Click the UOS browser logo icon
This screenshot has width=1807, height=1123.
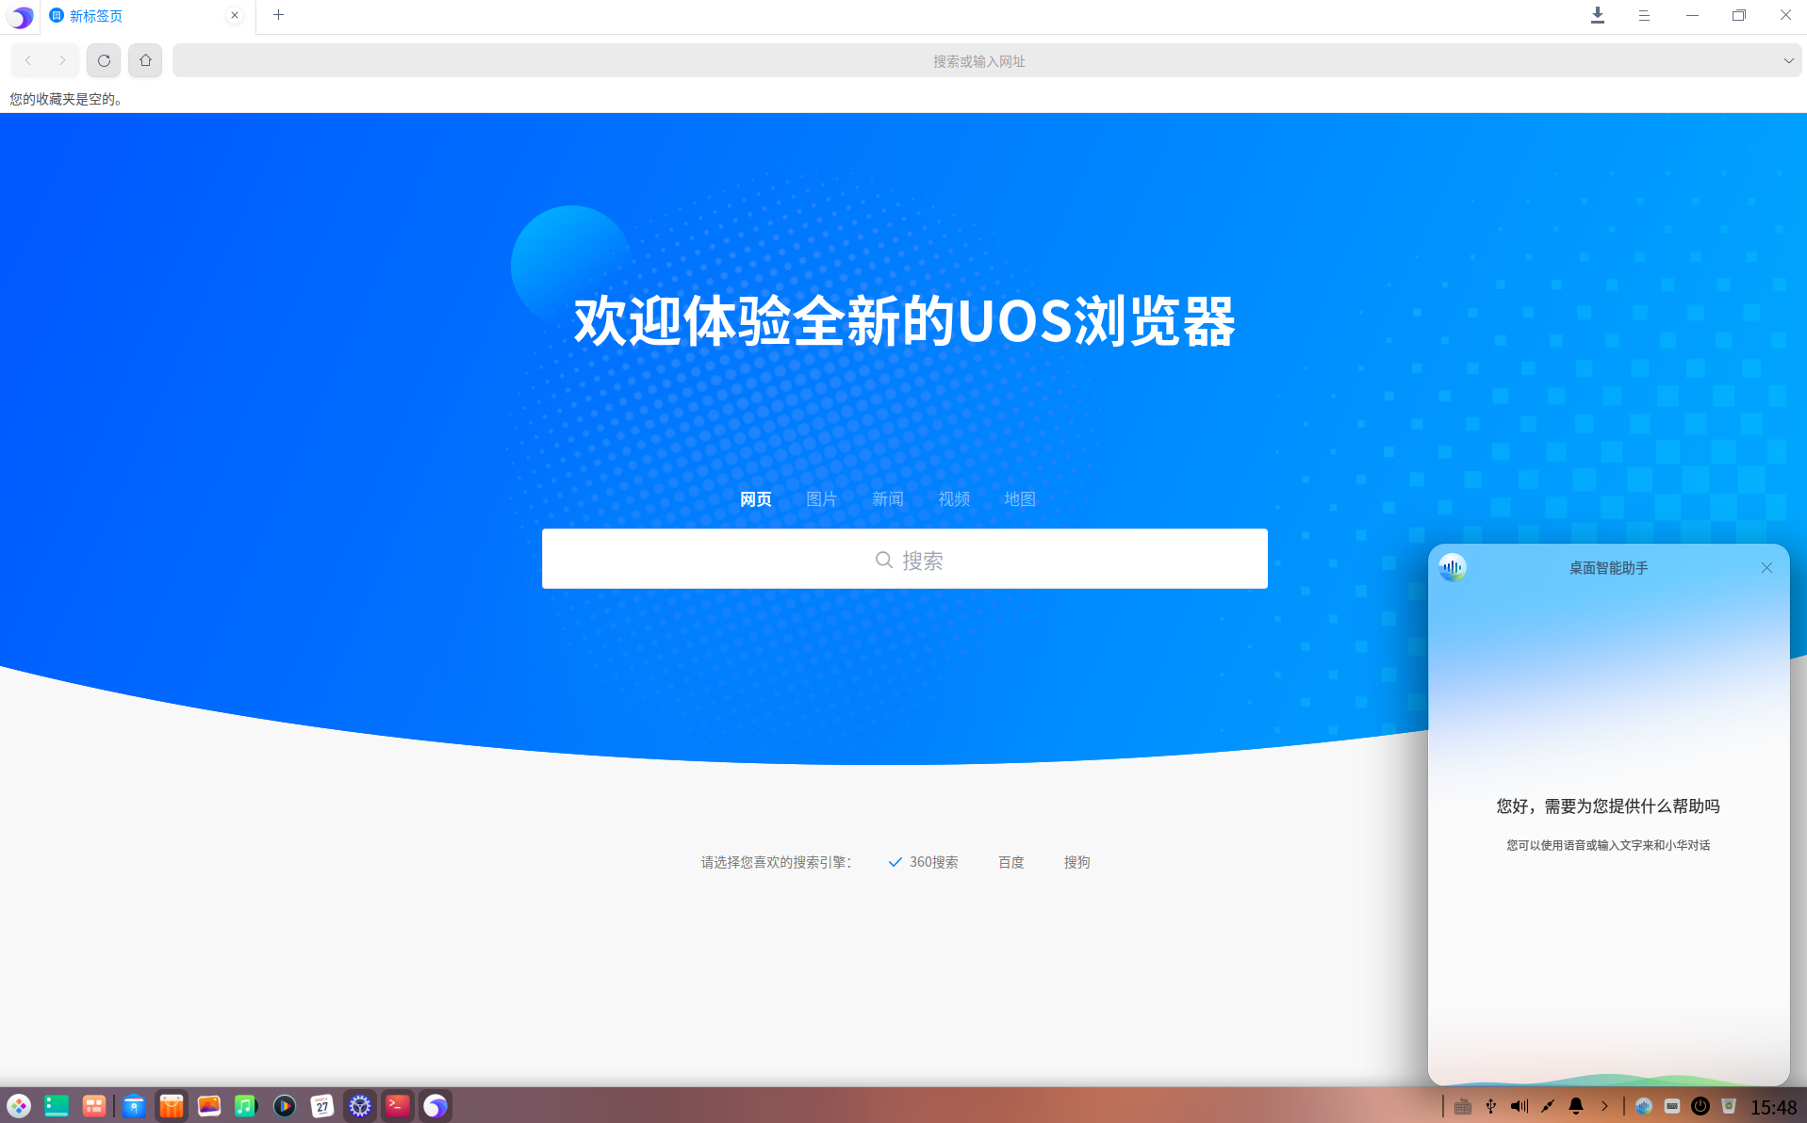pos(20,16)
